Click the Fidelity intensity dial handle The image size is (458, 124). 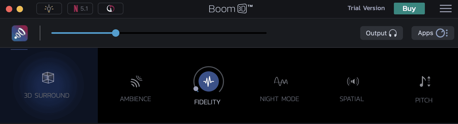coord(196,89)
